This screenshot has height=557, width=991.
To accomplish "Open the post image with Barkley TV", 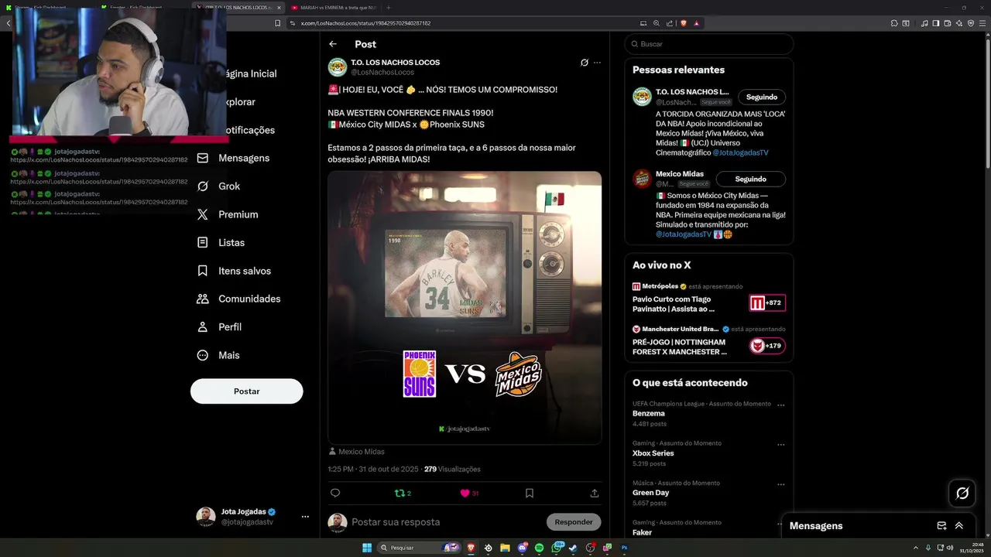I will (465, 308).
